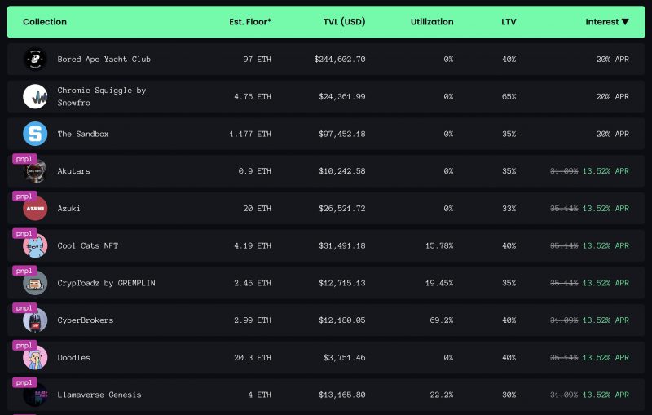This screenshot has width=652, height=415.
Task: Select the CyberBrokers collection avatar
Action: tap(35, 320)
